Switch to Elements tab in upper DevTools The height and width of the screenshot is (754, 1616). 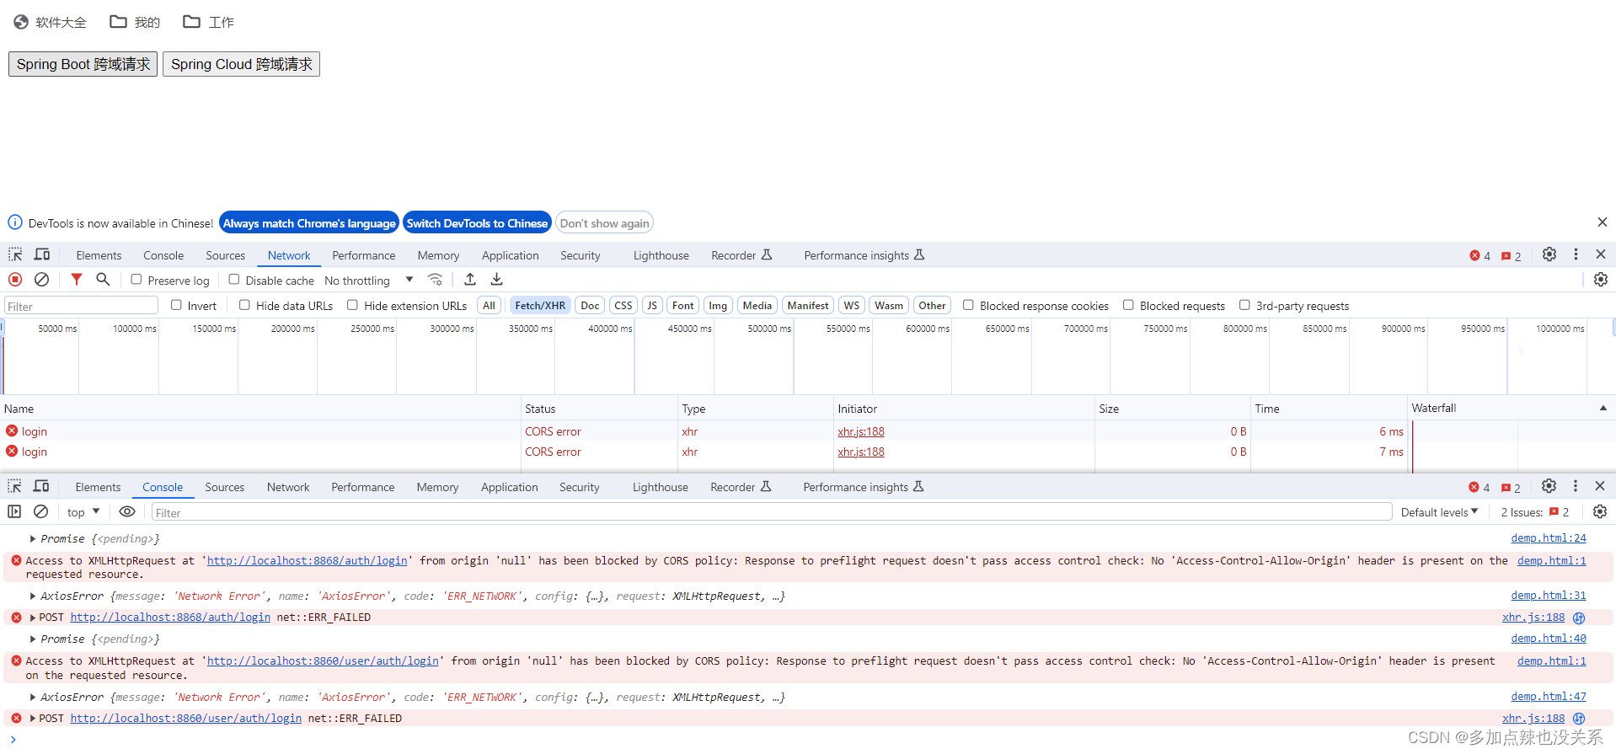[99, 255]
